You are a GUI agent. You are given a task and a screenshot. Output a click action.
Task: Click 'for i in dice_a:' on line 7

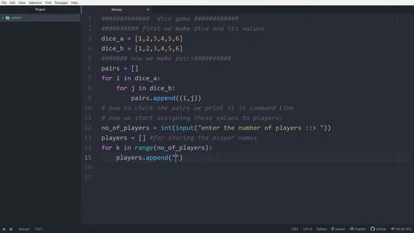point(131,78)
